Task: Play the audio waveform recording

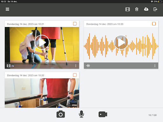Action: 121,42
